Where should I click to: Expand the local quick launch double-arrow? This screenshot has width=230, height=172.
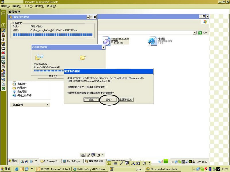pos(32,169)
